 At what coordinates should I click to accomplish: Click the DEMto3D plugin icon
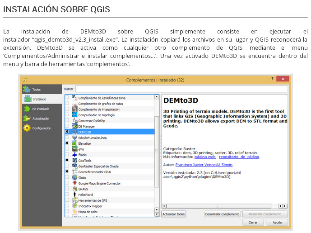(74, 132)
